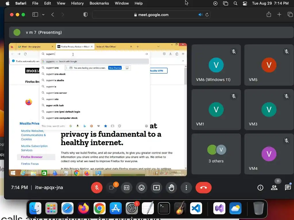Open History menu
Screen dimensions: 294x220
click(77, 3)
